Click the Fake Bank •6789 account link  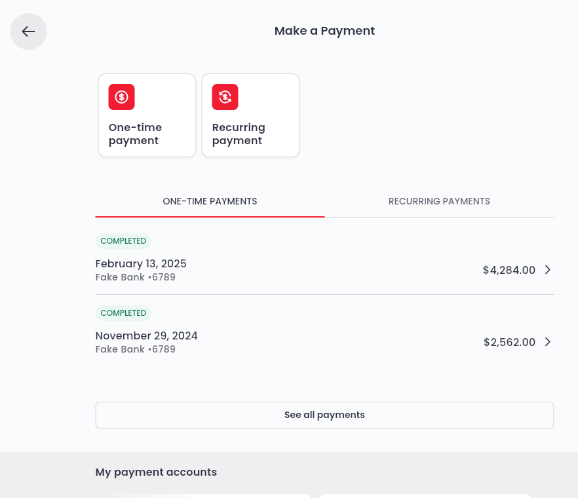coord(136,277)
